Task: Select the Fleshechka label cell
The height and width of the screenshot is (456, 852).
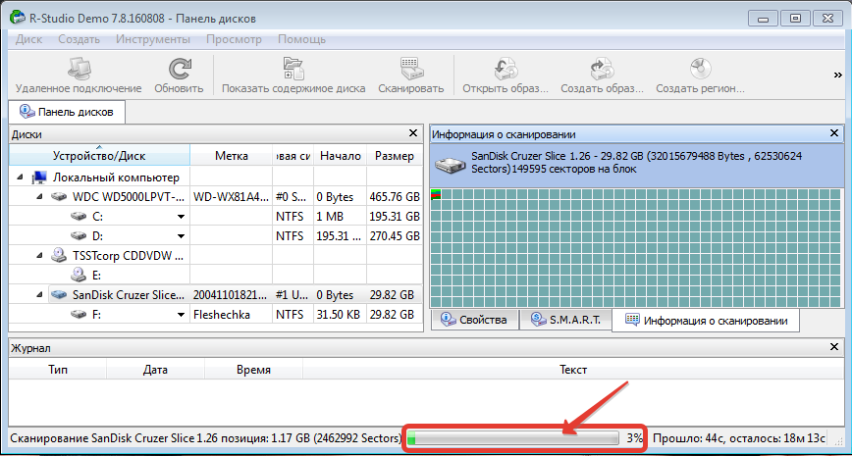Action: 232,315
